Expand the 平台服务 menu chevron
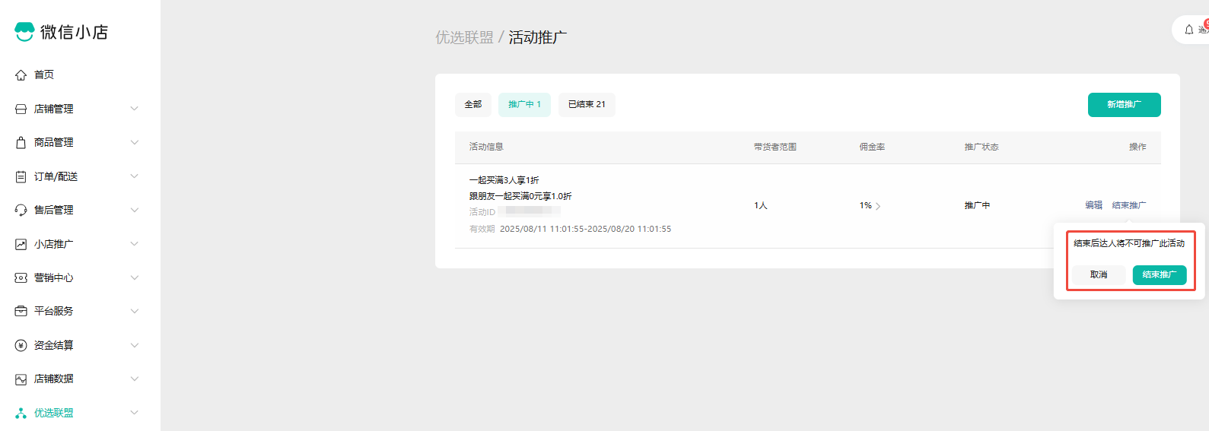Screen dimensions: 1209x431 pos(135,311)
